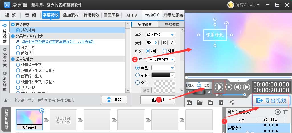Open the 单色 color dropdown

click(163, 68)
